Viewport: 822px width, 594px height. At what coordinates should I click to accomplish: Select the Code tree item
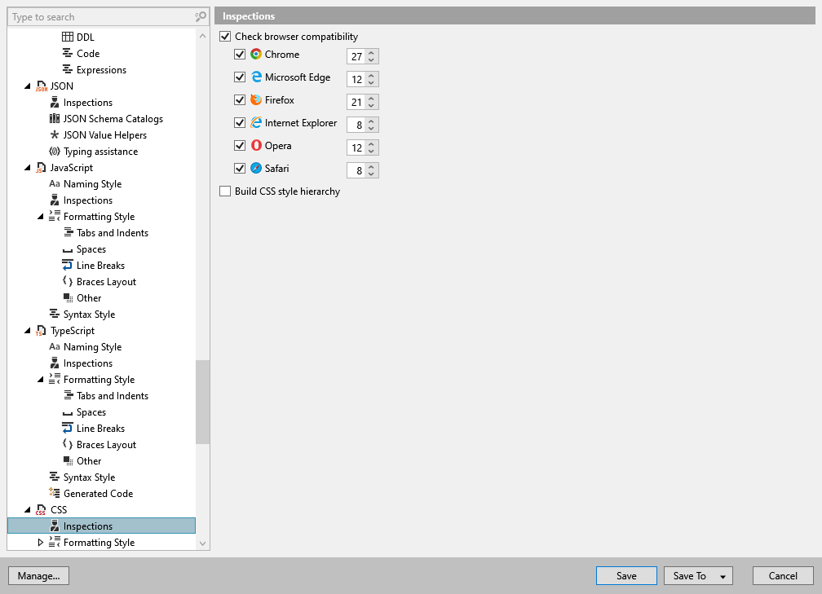coord(88,54)
